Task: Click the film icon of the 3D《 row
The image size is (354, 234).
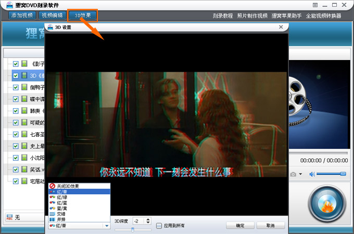Action: (x=24, y=75)
